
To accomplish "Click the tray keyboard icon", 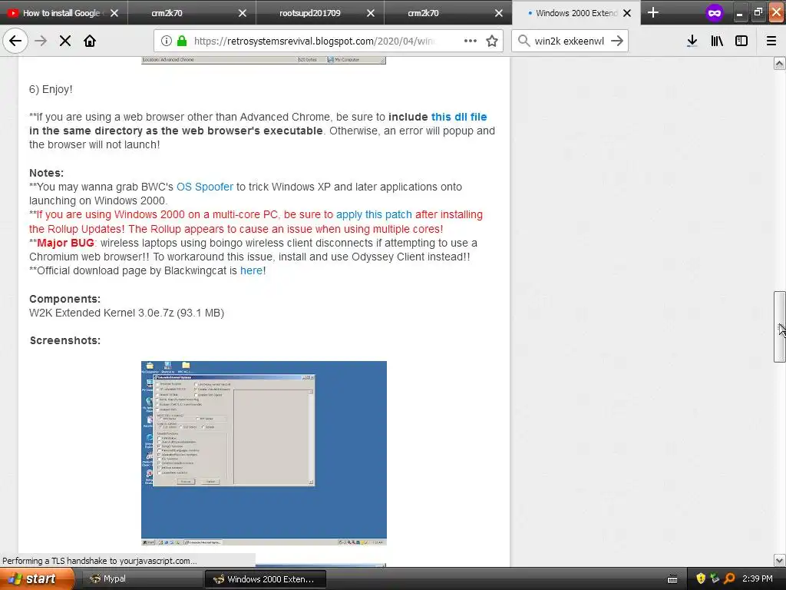I will pos(672,579).
